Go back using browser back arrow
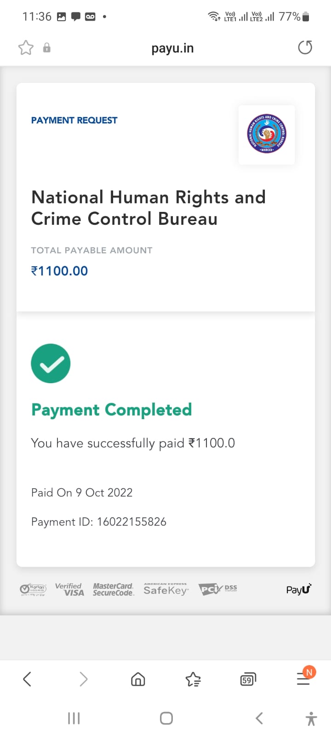This screenshot has height=737, width=331. (x=27, y=679)
